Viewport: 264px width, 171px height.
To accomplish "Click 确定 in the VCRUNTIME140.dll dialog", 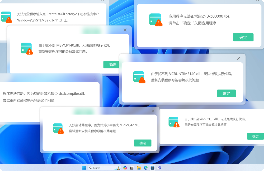I will point(226,93).
